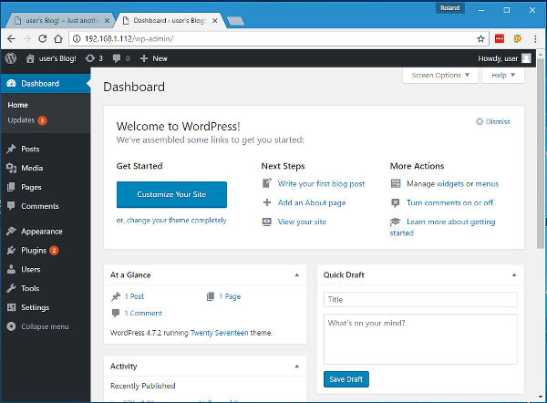Click the Quick Draft Title field
Screen dimensions: 547x403
pyautogui.click(x=420, y=299)
